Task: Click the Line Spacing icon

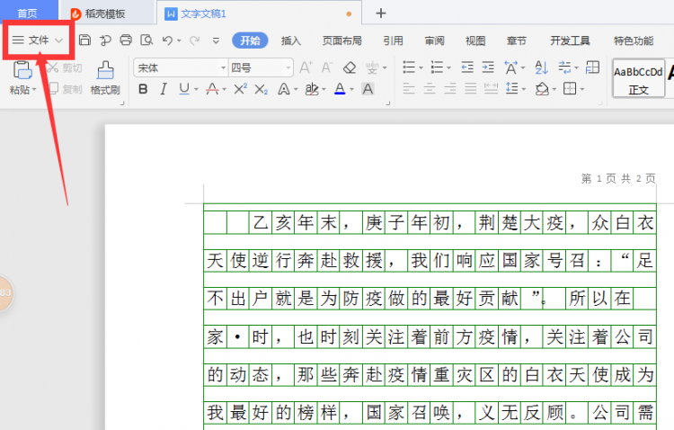Action: pyautogui.click(x=511, y=89)
